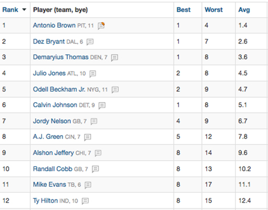The width and height of the screenshot is (268, 210).
Task: Open the notes icon beside Demaryius Thomas
Action: point(115,58)
